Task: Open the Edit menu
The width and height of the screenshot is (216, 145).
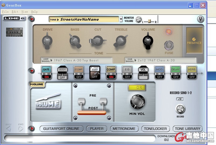Action: point(15,12)
